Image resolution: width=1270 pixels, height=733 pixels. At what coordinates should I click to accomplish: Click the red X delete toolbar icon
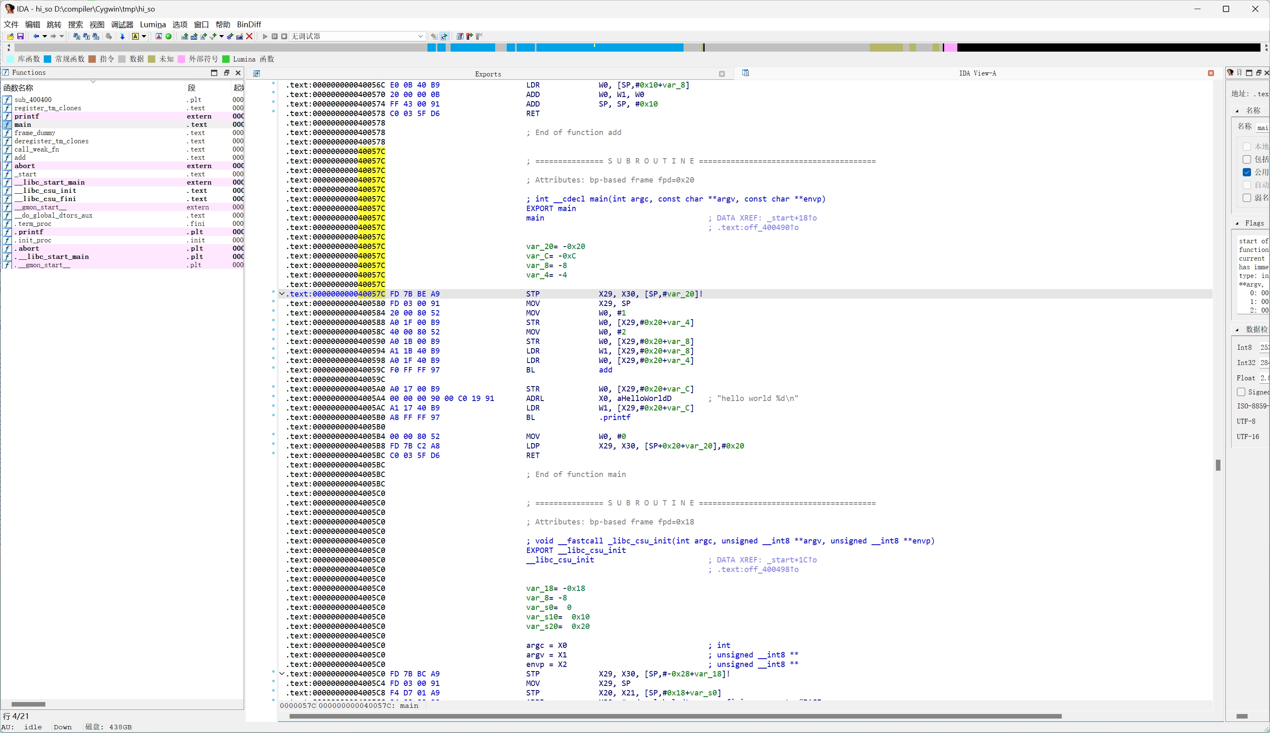click(x=249, y=36)
